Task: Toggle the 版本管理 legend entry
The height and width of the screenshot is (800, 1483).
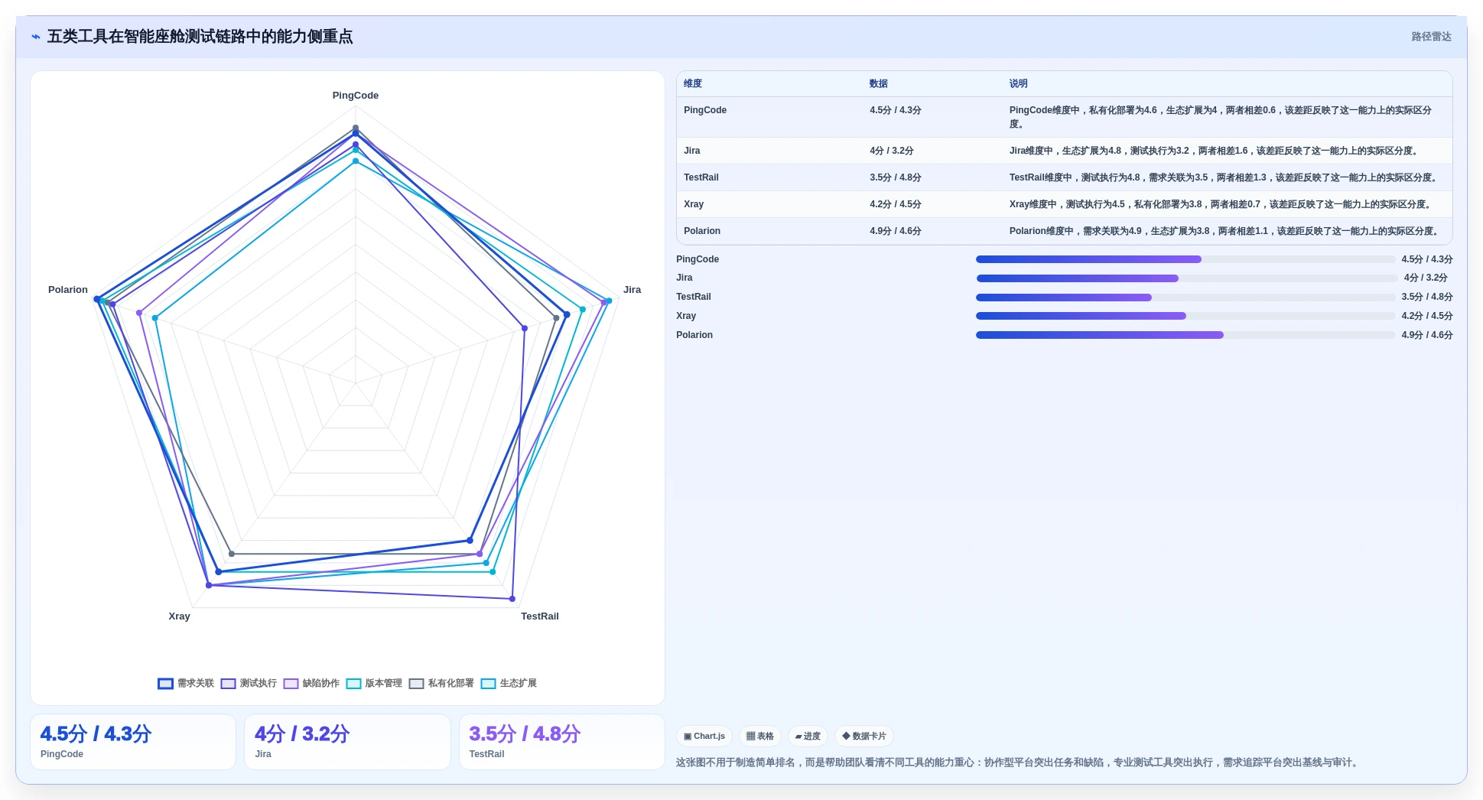Action: 374,684
